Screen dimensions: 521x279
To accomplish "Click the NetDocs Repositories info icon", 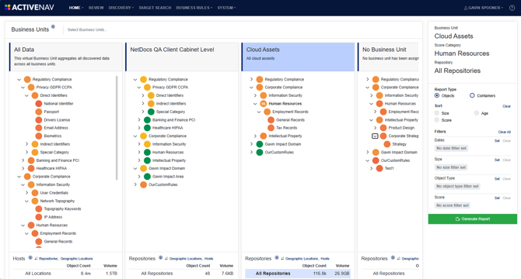I will point(160,258).
